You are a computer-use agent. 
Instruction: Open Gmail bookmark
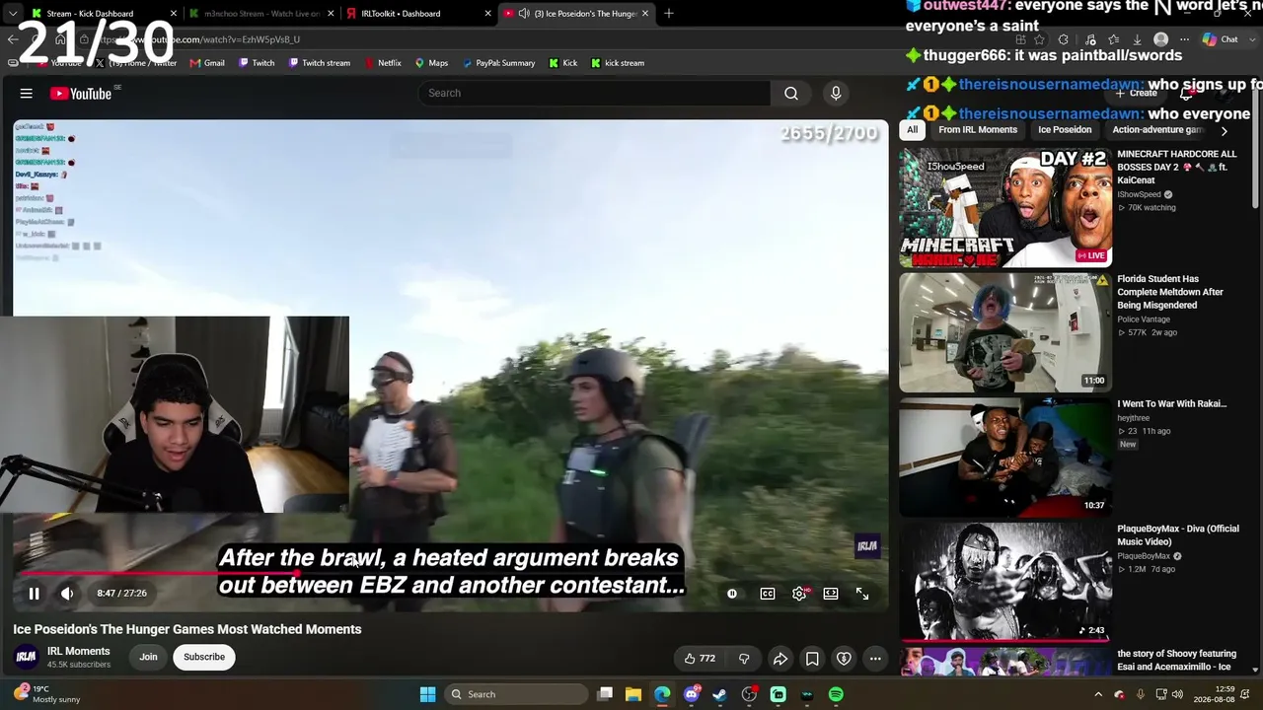207,63
